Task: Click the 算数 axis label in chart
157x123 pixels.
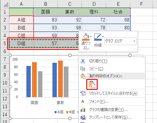Action: pyautogui.click(x=60, y=102)
